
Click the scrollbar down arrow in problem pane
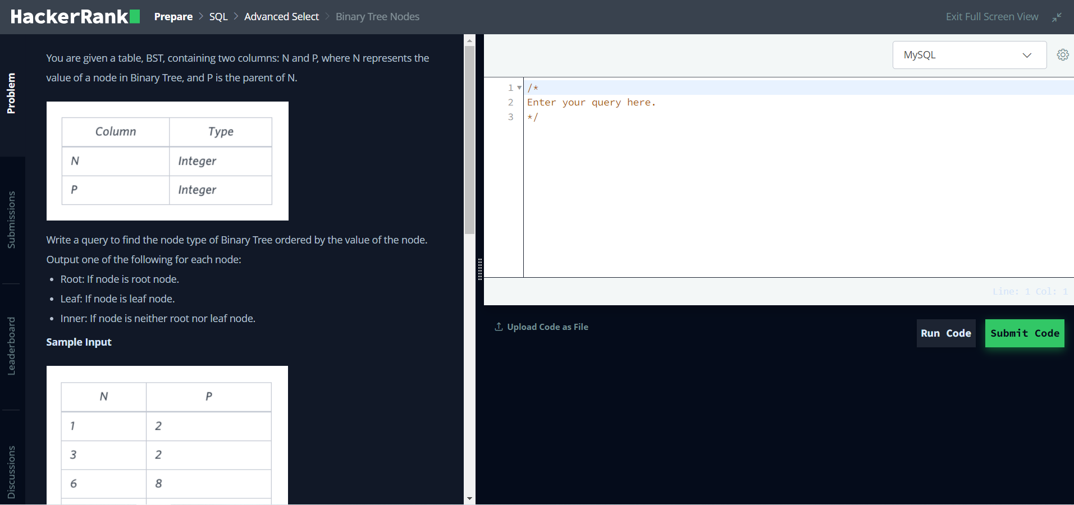(469, 498)
